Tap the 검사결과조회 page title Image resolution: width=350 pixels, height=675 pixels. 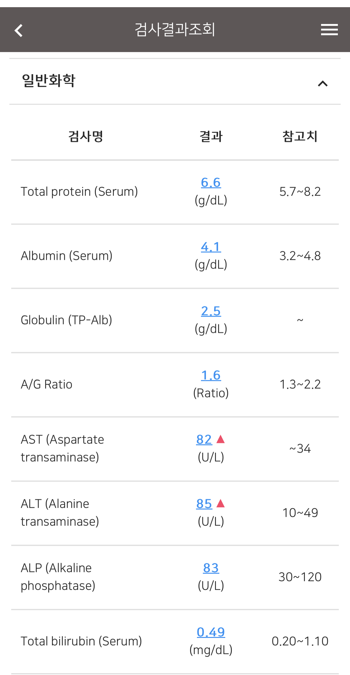tap(175, 30)
